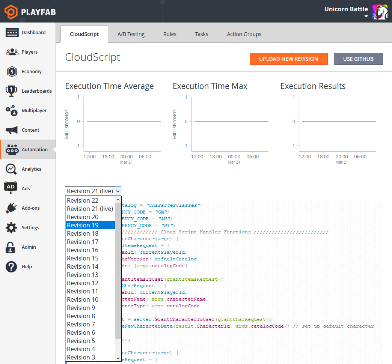The width and height of the screenshot is (392, 364).
Task: Open the Analytics sidebar link
Action: click(32, 169)
